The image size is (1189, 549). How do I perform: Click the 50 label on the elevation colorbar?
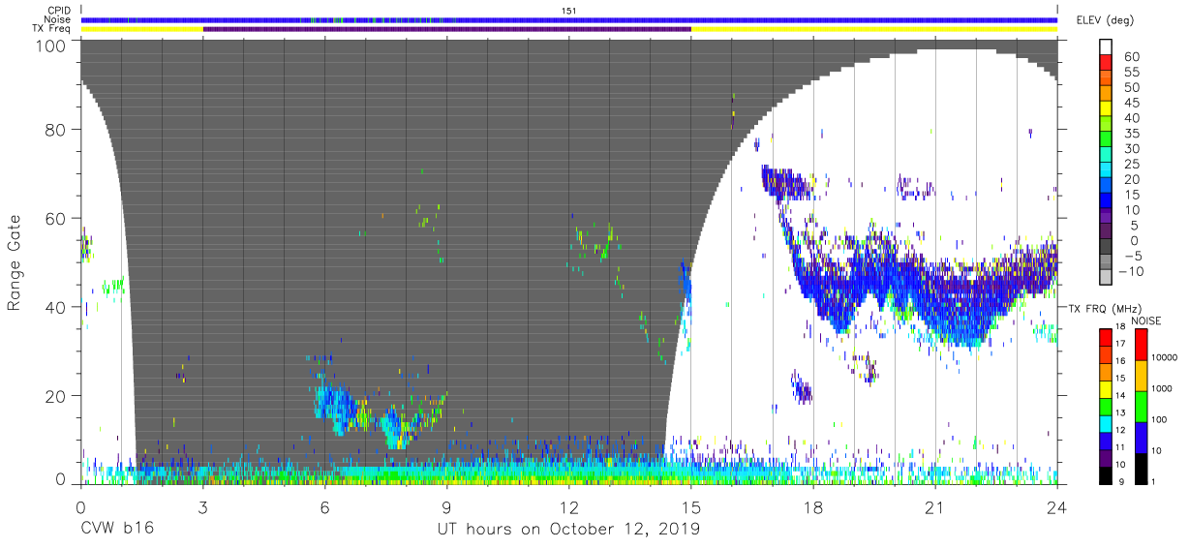(x=1132, y=87)
